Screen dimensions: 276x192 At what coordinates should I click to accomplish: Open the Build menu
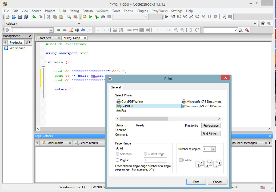(x=62, y=11)
